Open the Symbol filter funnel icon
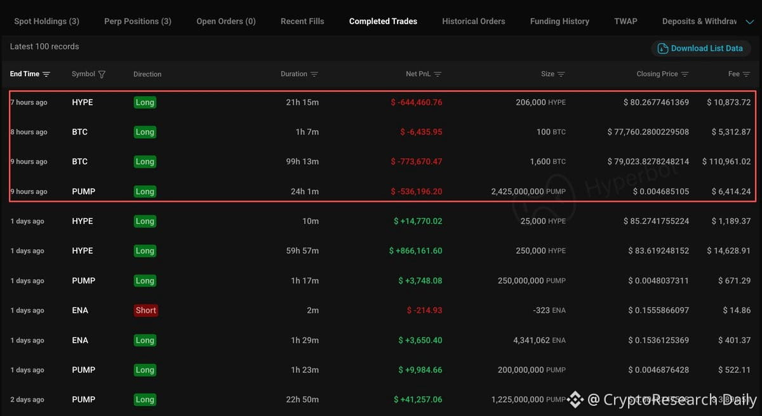 tap(102, 74)
